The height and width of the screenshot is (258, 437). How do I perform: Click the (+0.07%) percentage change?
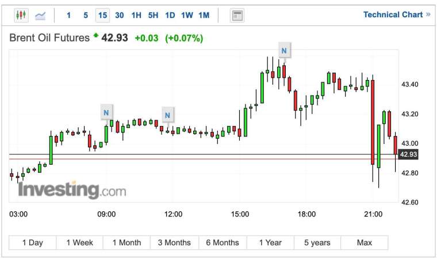[184, 38]
